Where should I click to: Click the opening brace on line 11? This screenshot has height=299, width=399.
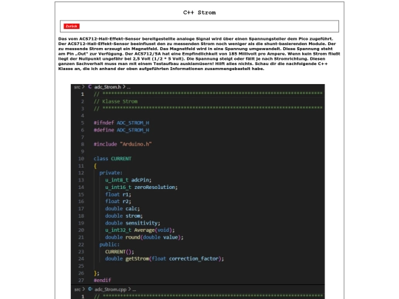[95, 166]
